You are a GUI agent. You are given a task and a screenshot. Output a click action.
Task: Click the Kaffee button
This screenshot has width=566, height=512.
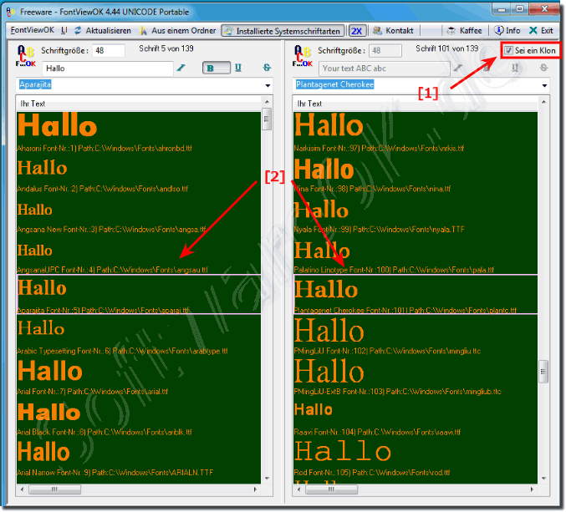coord(464,31)
